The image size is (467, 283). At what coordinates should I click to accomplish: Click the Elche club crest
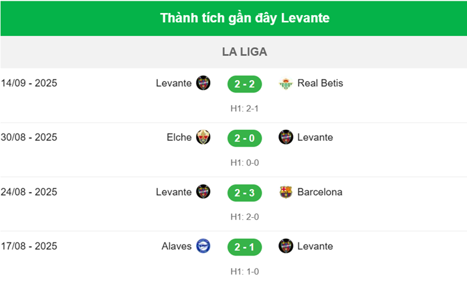203,138
